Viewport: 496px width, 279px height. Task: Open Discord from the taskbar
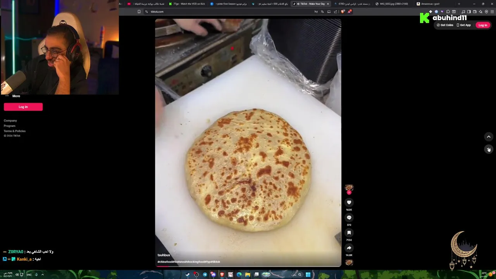[x=213, y=275]
